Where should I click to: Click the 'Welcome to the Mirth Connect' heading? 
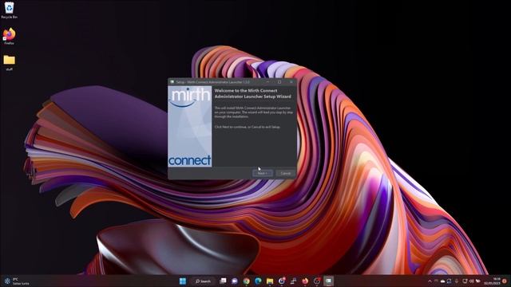tap(252, 93)
